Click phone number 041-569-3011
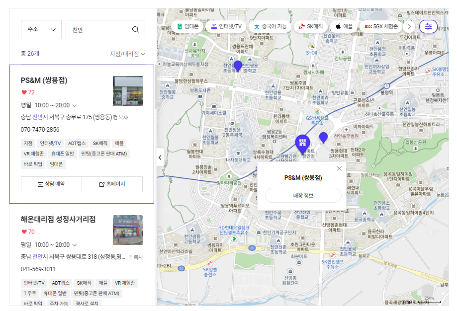Image resolution: width=457 pixels, height=311 pixels. (x=38, y=269)
